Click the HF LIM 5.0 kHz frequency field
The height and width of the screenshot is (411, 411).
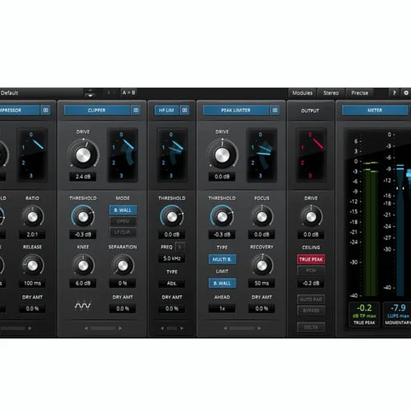[x=172, y=259]
